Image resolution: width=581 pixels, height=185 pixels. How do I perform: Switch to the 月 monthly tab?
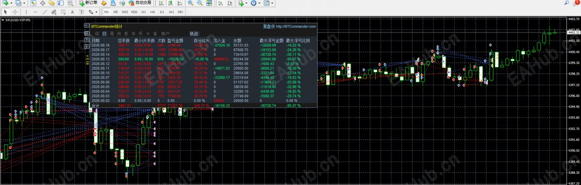(x=119, y=34)
